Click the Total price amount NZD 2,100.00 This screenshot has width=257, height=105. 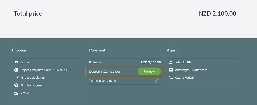(x=217, y=14)
